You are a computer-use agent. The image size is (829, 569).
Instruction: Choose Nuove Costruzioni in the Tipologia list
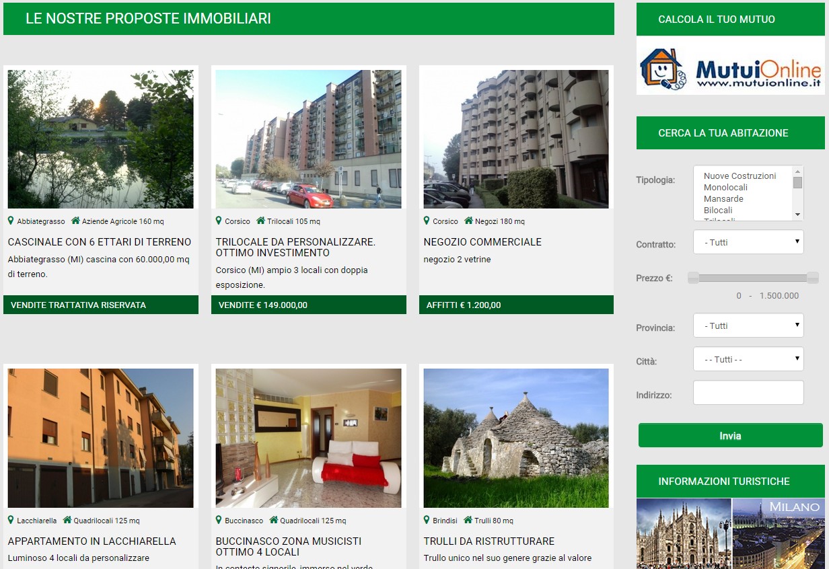[740, 176]
